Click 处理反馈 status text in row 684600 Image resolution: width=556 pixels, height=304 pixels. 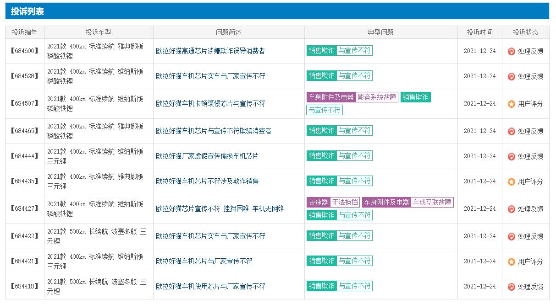pyautogui.click(x=530, y=51)
